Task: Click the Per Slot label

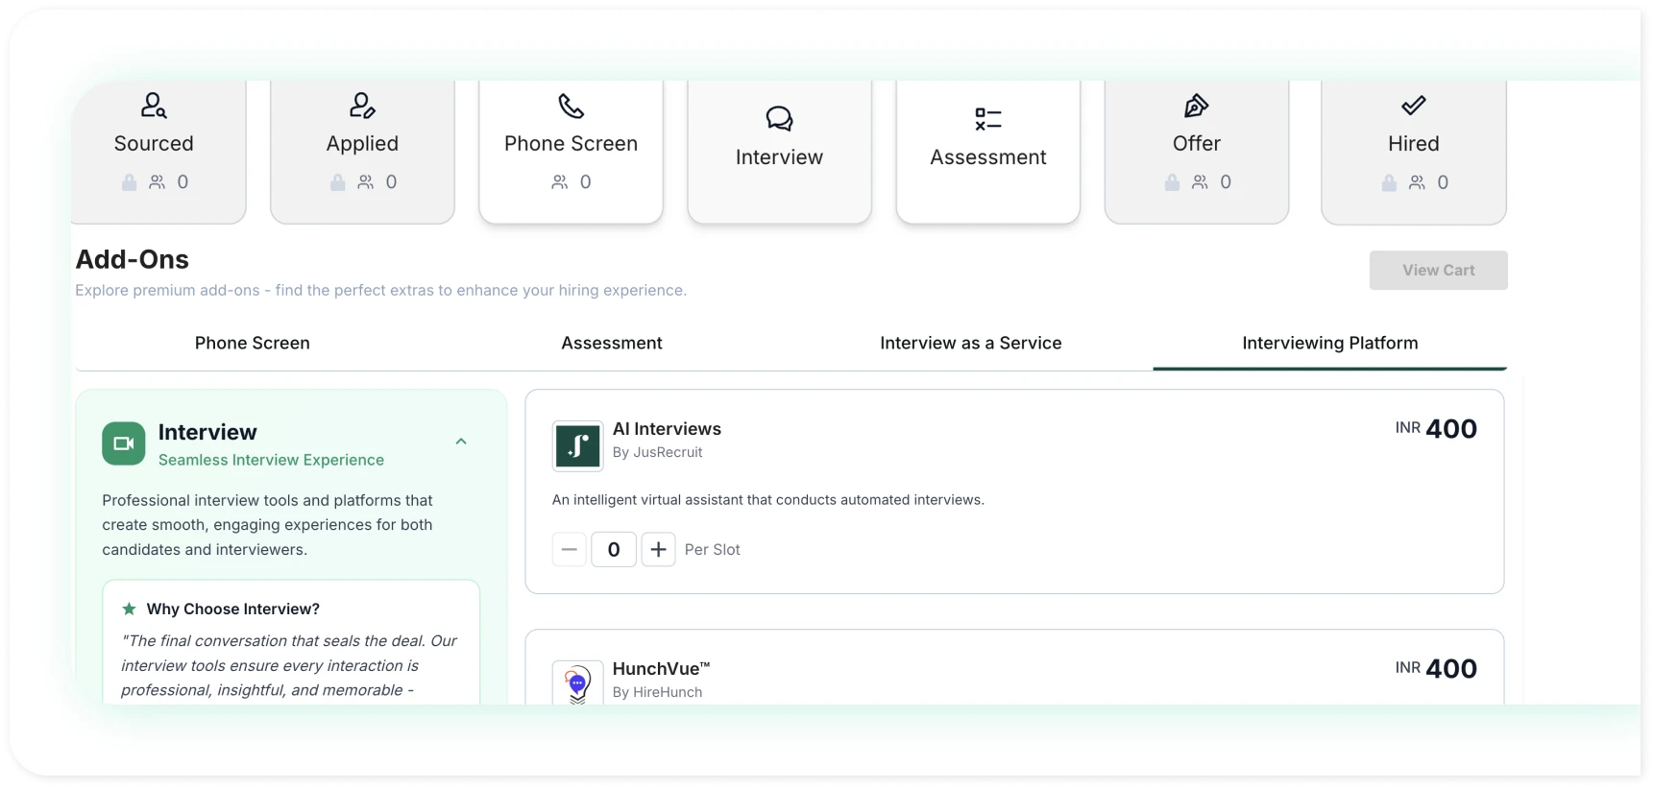Action: (x=713, y=550)
